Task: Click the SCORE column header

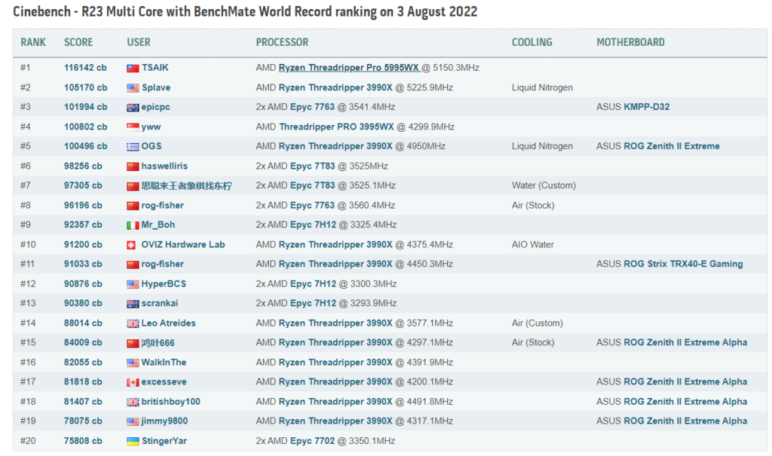Action: [x=79, y=42]
